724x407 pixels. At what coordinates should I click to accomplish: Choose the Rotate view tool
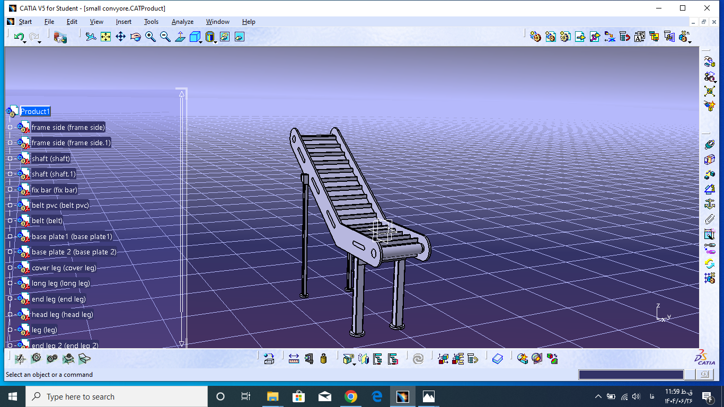(x=135, y=37)
